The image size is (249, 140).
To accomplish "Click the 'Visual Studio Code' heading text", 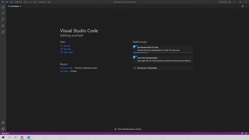I will pyautogui.click(x=79, y=31).
